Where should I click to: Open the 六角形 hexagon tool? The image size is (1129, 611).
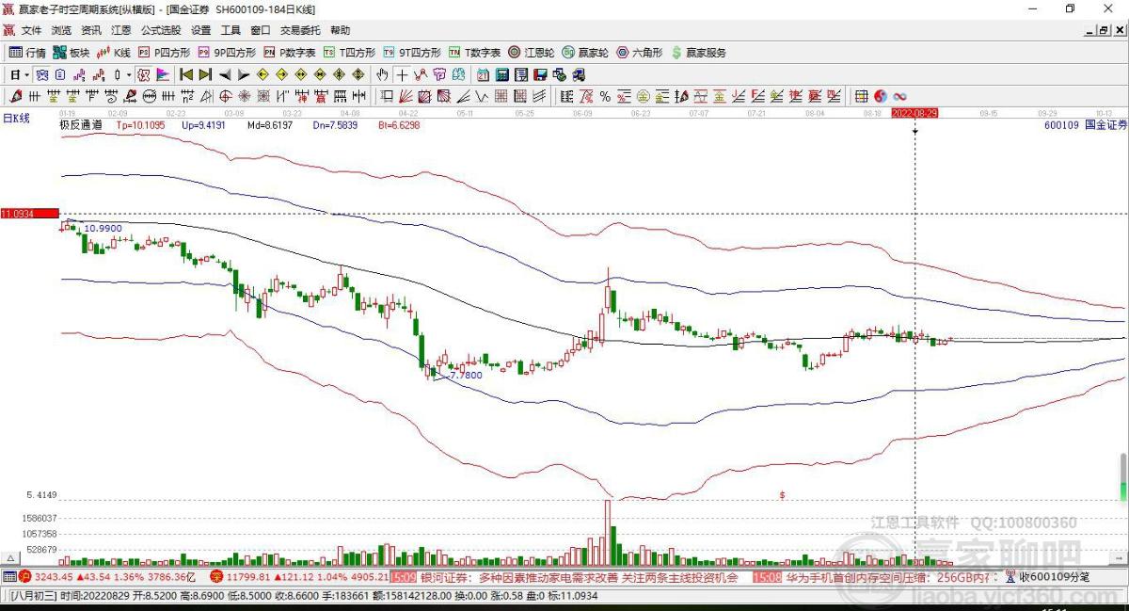click(x=640, y=53)
